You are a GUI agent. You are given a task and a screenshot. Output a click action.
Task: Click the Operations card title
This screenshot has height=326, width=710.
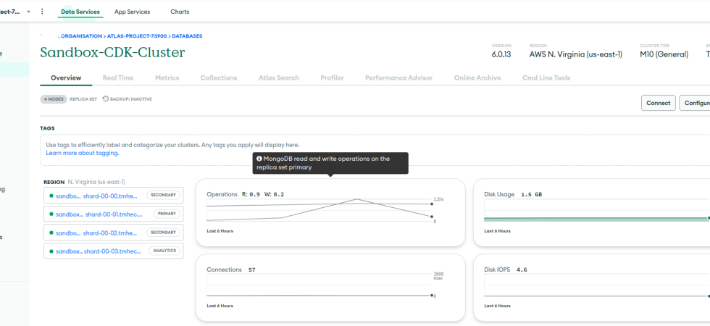tap(222, 194)
